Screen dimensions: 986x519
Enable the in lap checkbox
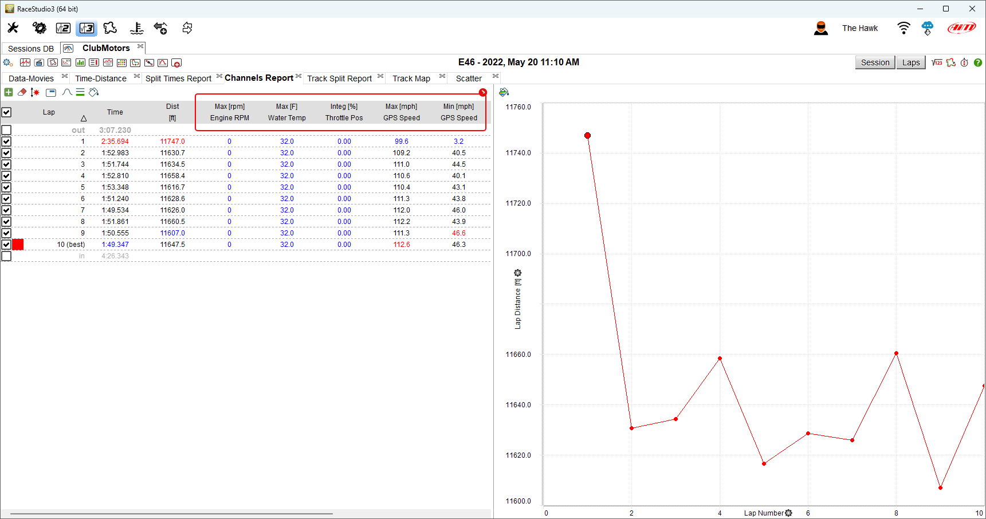tap(6, 256)
